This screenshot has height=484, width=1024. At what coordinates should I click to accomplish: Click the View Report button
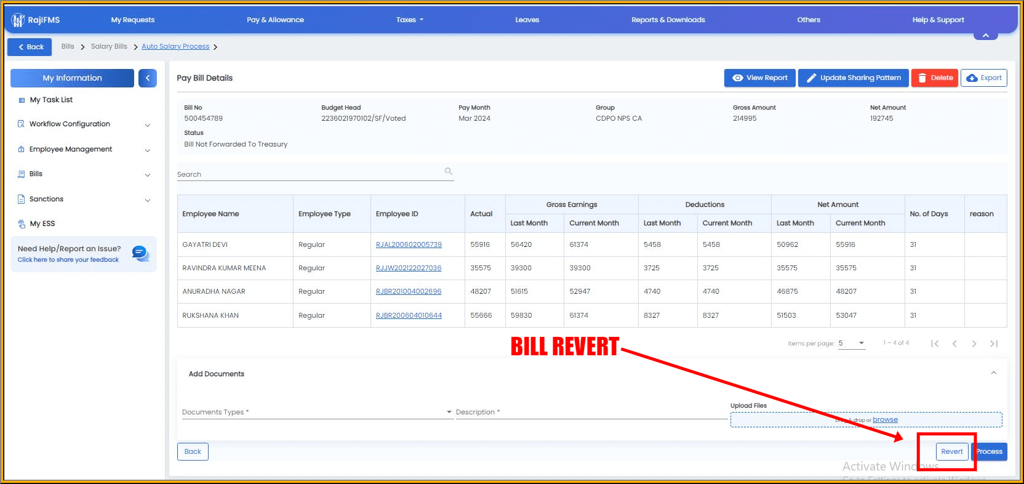[x=759, y=78]
